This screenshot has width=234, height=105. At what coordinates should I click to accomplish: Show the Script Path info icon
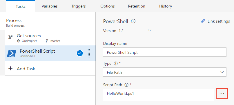click(126, 85)
